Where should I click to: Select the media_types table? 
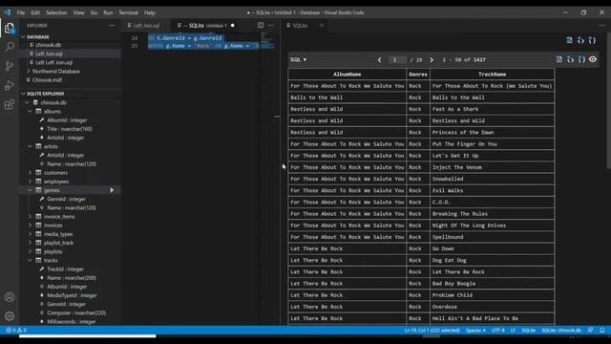point(58,234)
